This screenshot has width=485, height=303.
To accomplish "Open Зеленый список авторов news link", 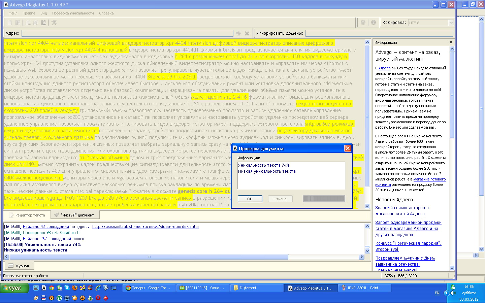I will pos(402,211).
